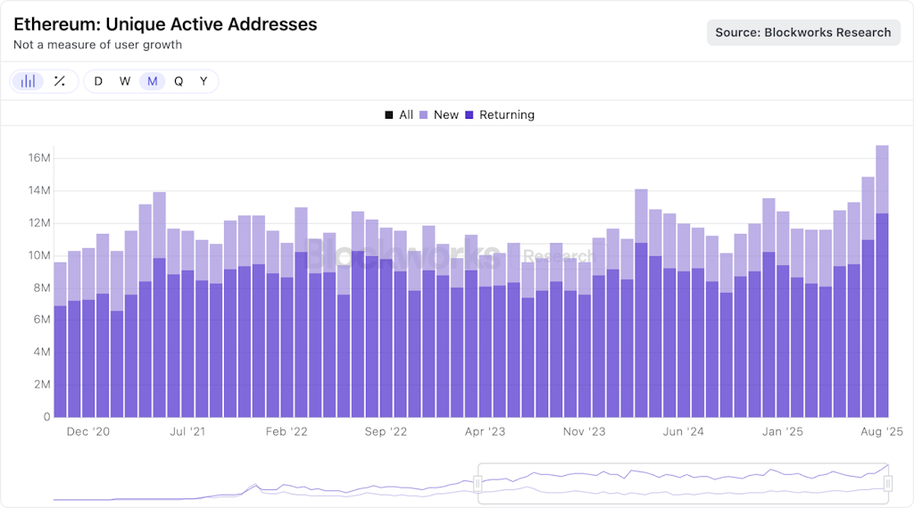Click the dark purple Returning legend square
The image size is (914, 508).
pyautogui.click(x=469, y=115)
